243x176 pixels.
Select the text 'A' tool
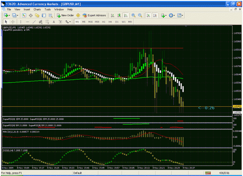tap(54, 22)
